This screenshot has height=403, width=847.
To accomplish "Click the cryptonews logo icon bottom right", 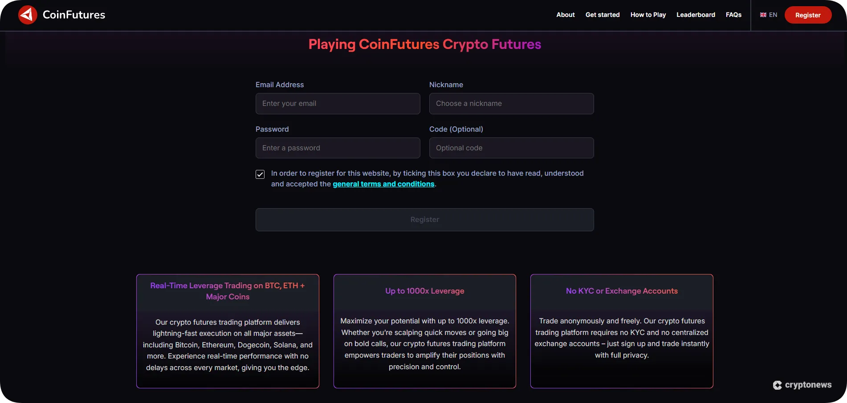I will 778,385.
